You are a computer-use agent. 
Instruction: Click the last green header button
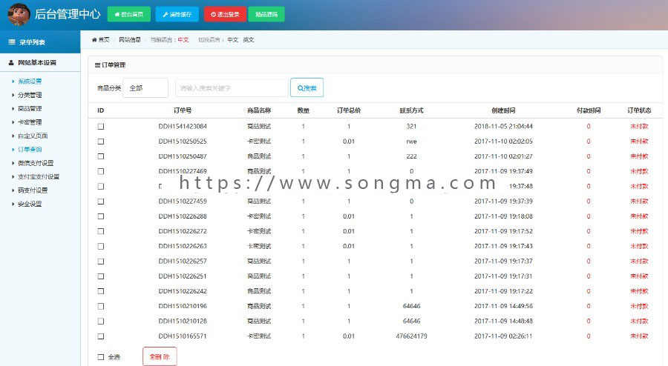coord(266,14)
